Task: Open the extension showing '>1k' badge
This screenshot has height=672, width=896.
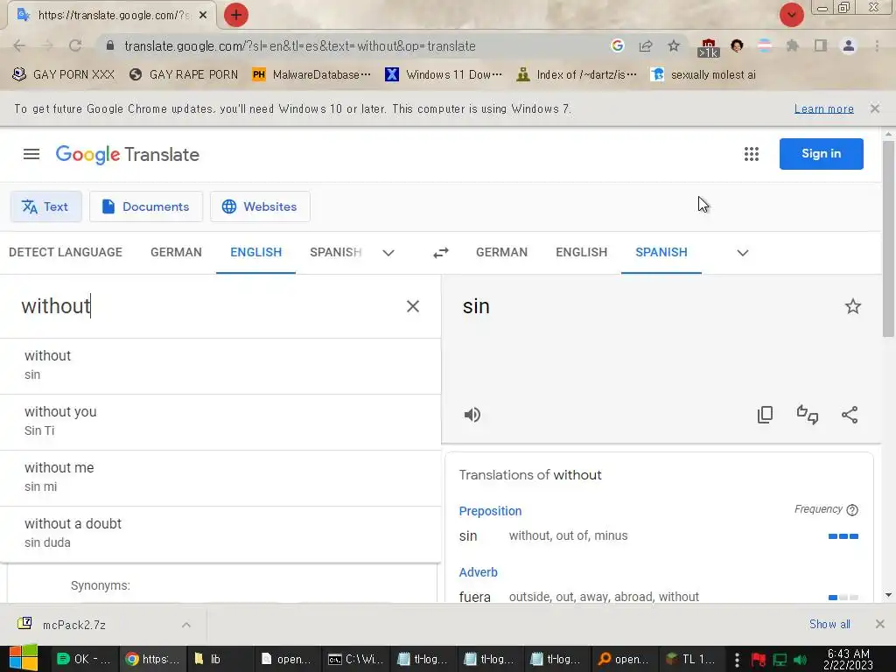Action: point(708,47)
